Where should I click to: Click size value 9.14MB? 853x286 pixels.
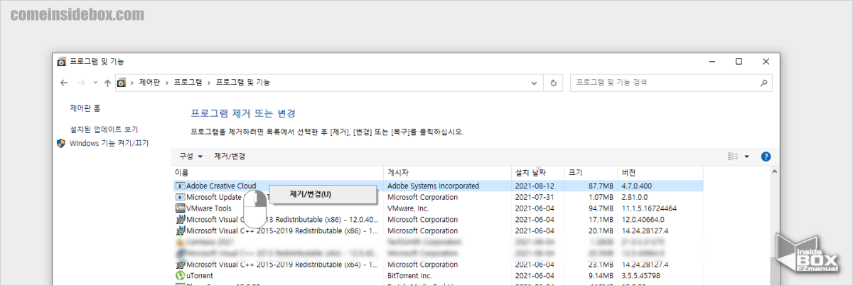tap(600, 276)
